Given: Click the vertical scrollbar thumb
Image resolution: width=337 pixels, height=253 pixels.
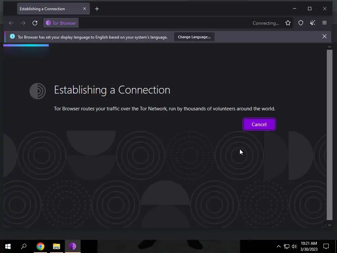Looking at the screenshot, I should point(329,135).
